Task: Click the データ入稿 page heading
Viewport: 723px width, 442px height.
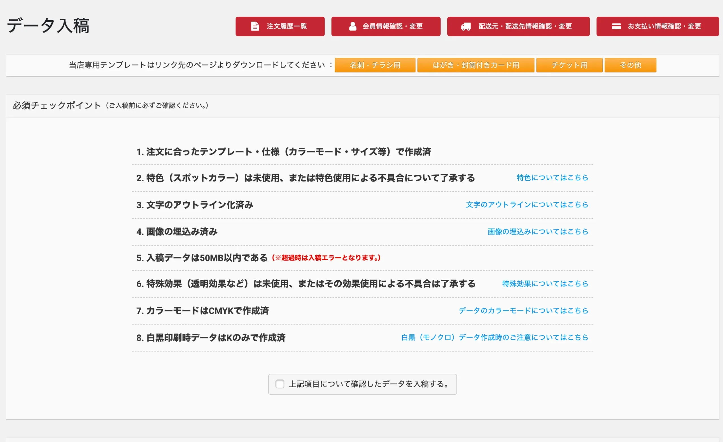Action: coord(48,25)
